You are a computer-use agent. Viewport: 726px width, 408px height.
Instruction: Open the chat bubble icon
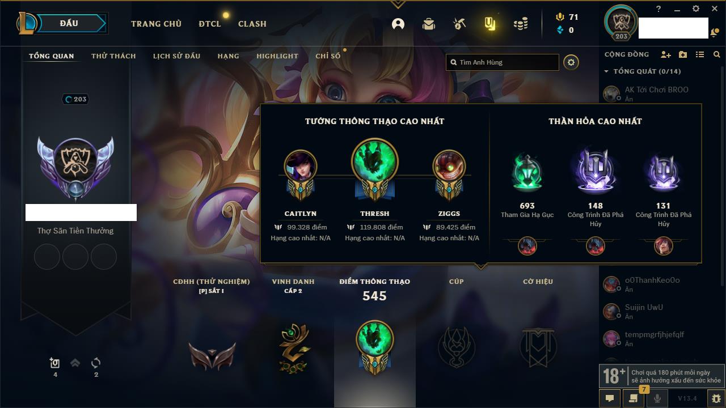pos(610,398)
